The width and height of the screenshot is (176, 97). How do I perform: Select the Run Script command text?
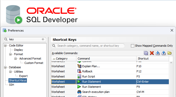click(89, 76)
